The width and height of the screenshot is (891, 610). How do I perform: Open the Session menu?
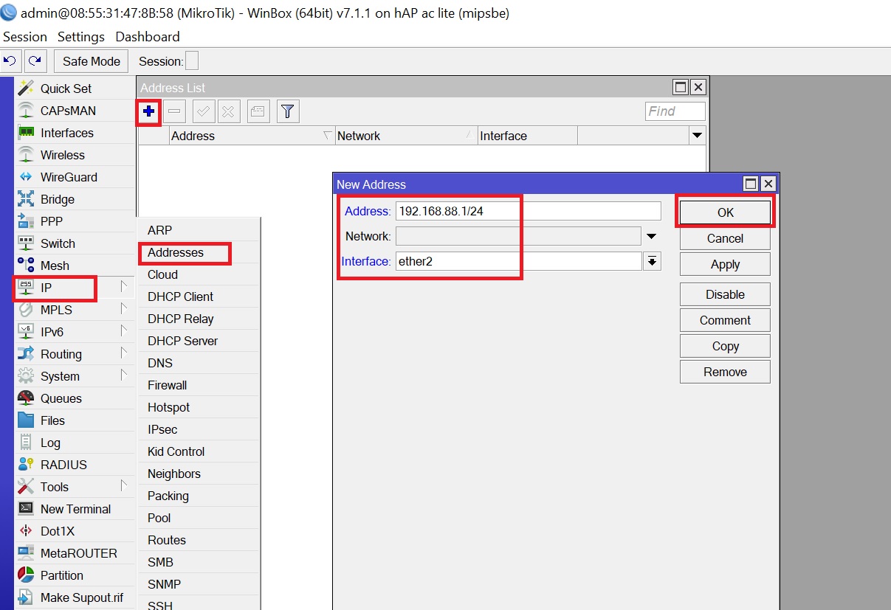point(25,37)
